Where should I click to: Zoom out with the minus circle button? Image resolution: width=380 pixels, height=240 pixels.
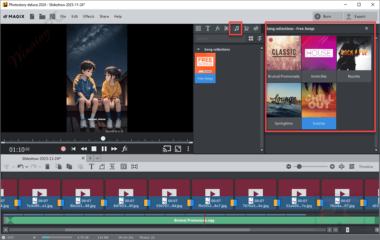click(x=289, y=166)
